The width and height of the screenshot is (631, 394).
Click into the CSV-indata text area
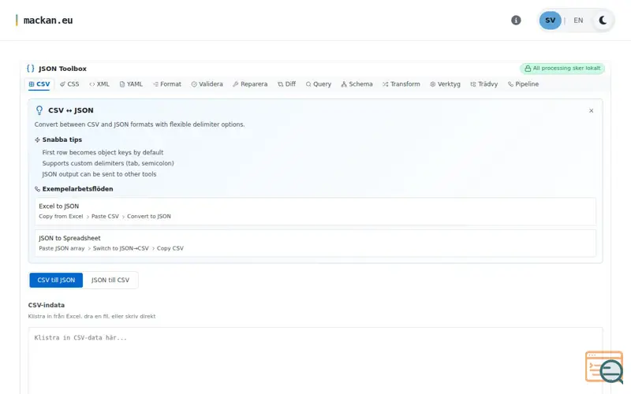(x=315, y=361)
